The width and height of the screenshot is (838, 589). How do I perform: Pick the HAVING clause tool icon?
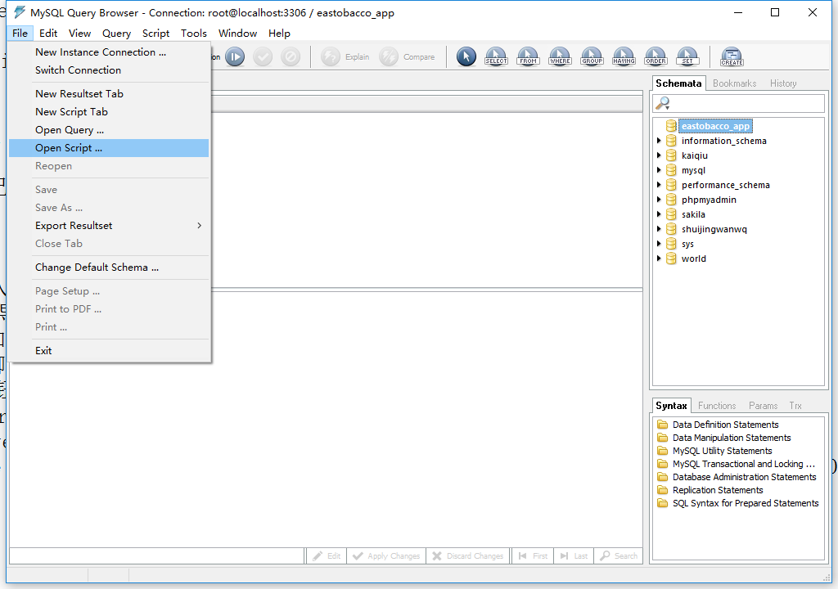[x=624, y=56]
